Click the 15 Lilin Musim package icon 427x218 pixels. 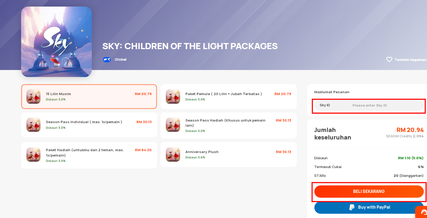click(33, 96)
